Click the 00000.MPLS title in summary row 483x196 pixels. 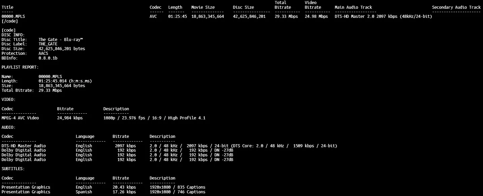(13, 16)
